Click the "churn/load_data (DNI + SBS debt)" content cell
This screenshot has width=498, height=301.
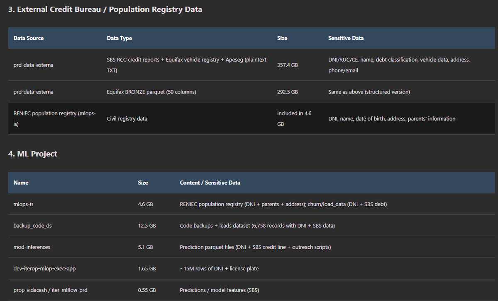click(283, 204)
